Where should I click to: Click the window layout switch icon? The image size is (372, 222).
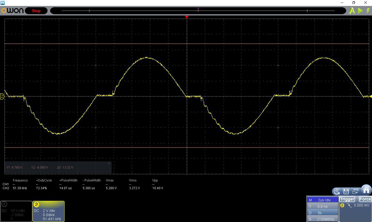coord(355,191)
